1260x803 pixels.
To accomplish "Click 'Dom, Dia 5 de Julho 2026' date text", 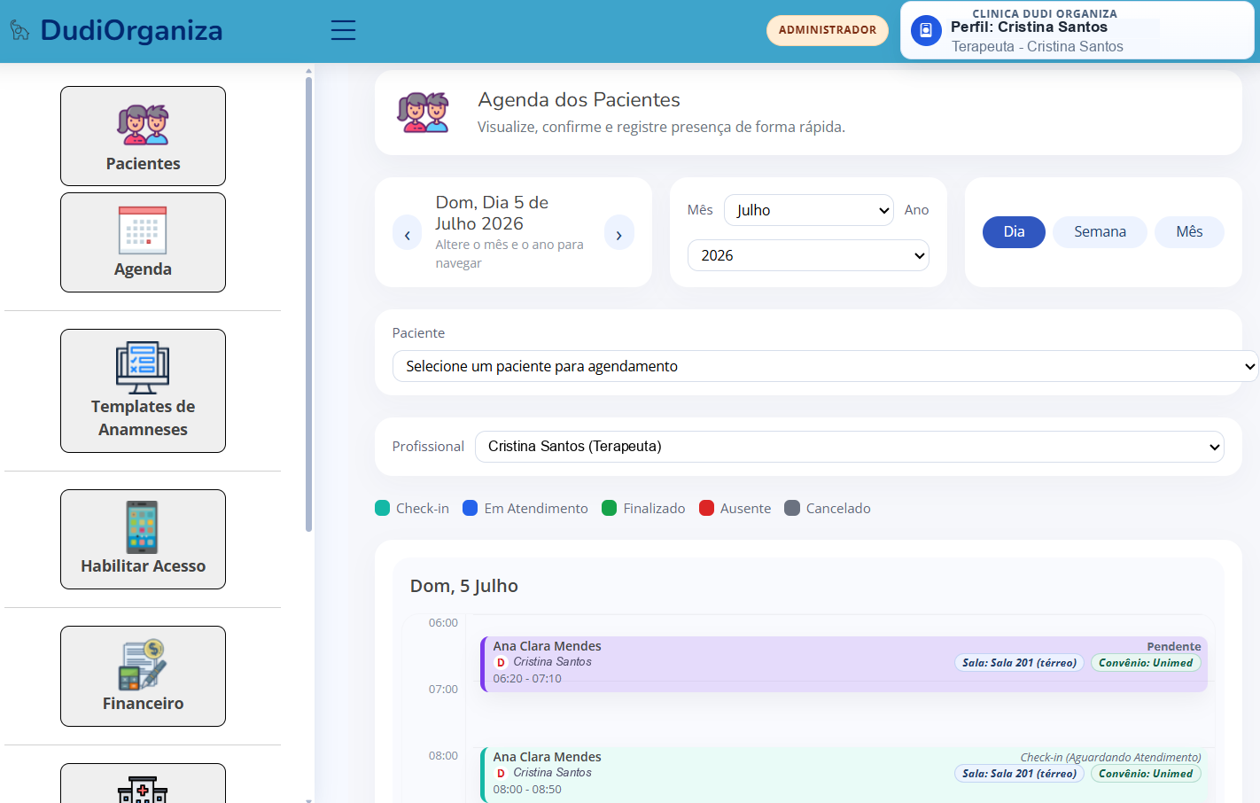I will (x=492, y=213).
